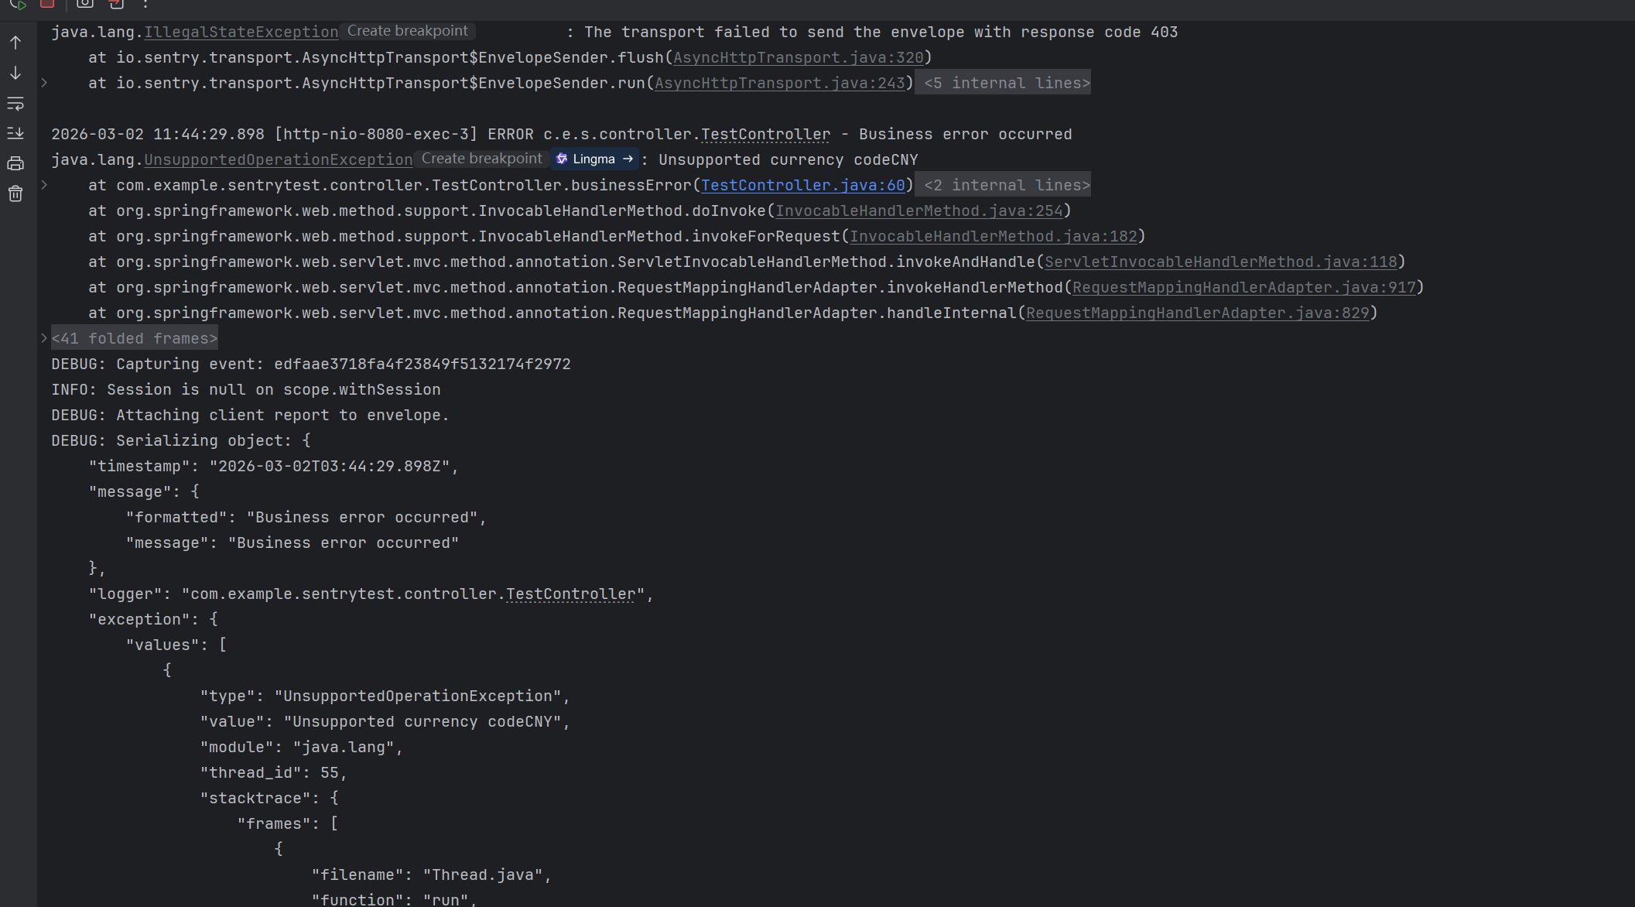Click the red Stop button
Image resolution: width=1635 pixels, height=907 pixels.
47,3
